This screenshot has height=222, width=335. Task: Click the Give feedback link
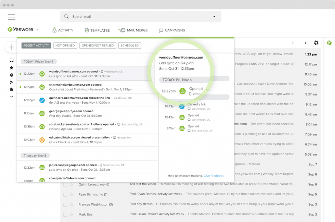coord(214,176)
